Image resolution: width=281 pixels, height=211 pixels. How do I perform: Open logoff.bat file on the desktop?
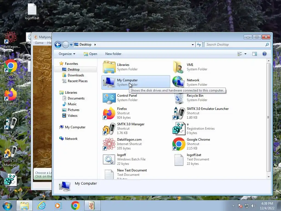coord(32,11)
